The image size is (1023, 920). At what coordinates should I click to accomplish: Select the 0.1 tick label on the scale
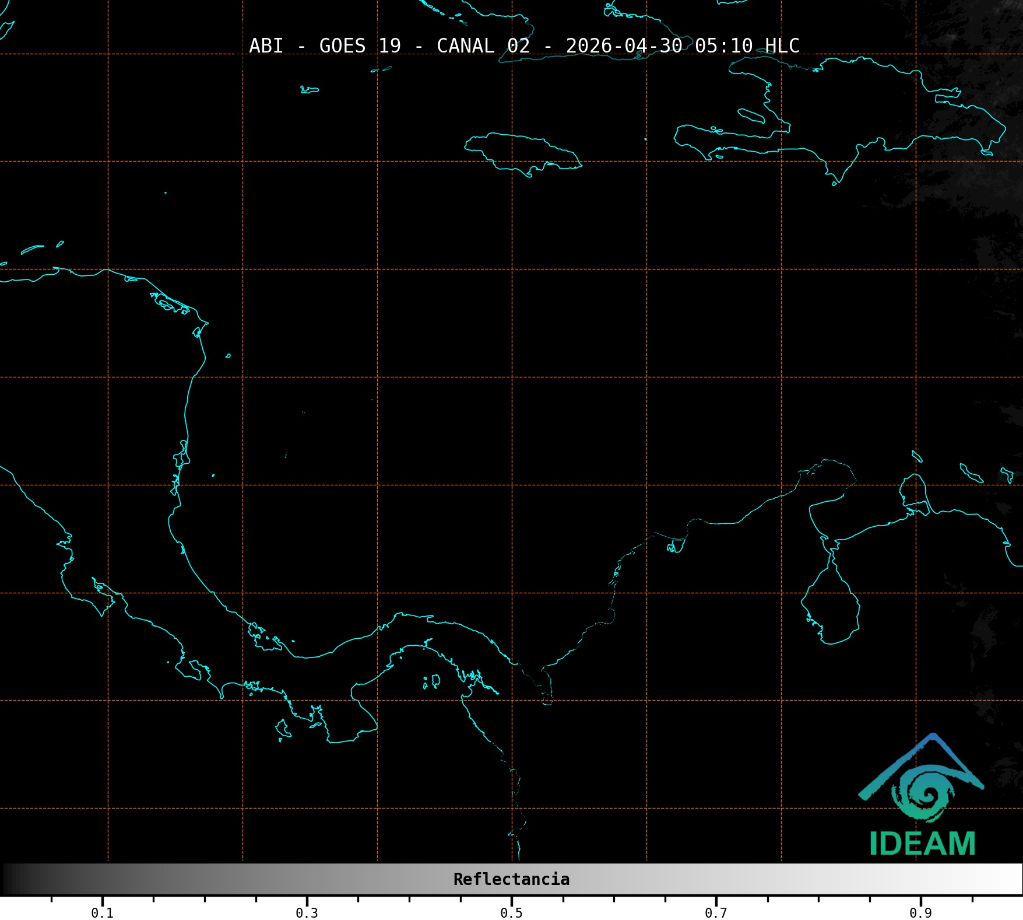pyautogui.click(x=102, y=913)
